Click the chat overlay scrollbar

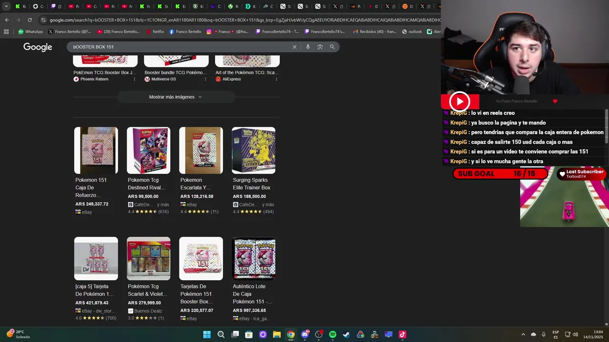point(607,126)
